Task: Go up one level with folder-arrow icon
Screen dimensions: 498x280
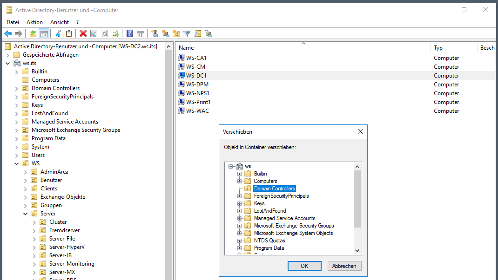Action: coord(33,33)
